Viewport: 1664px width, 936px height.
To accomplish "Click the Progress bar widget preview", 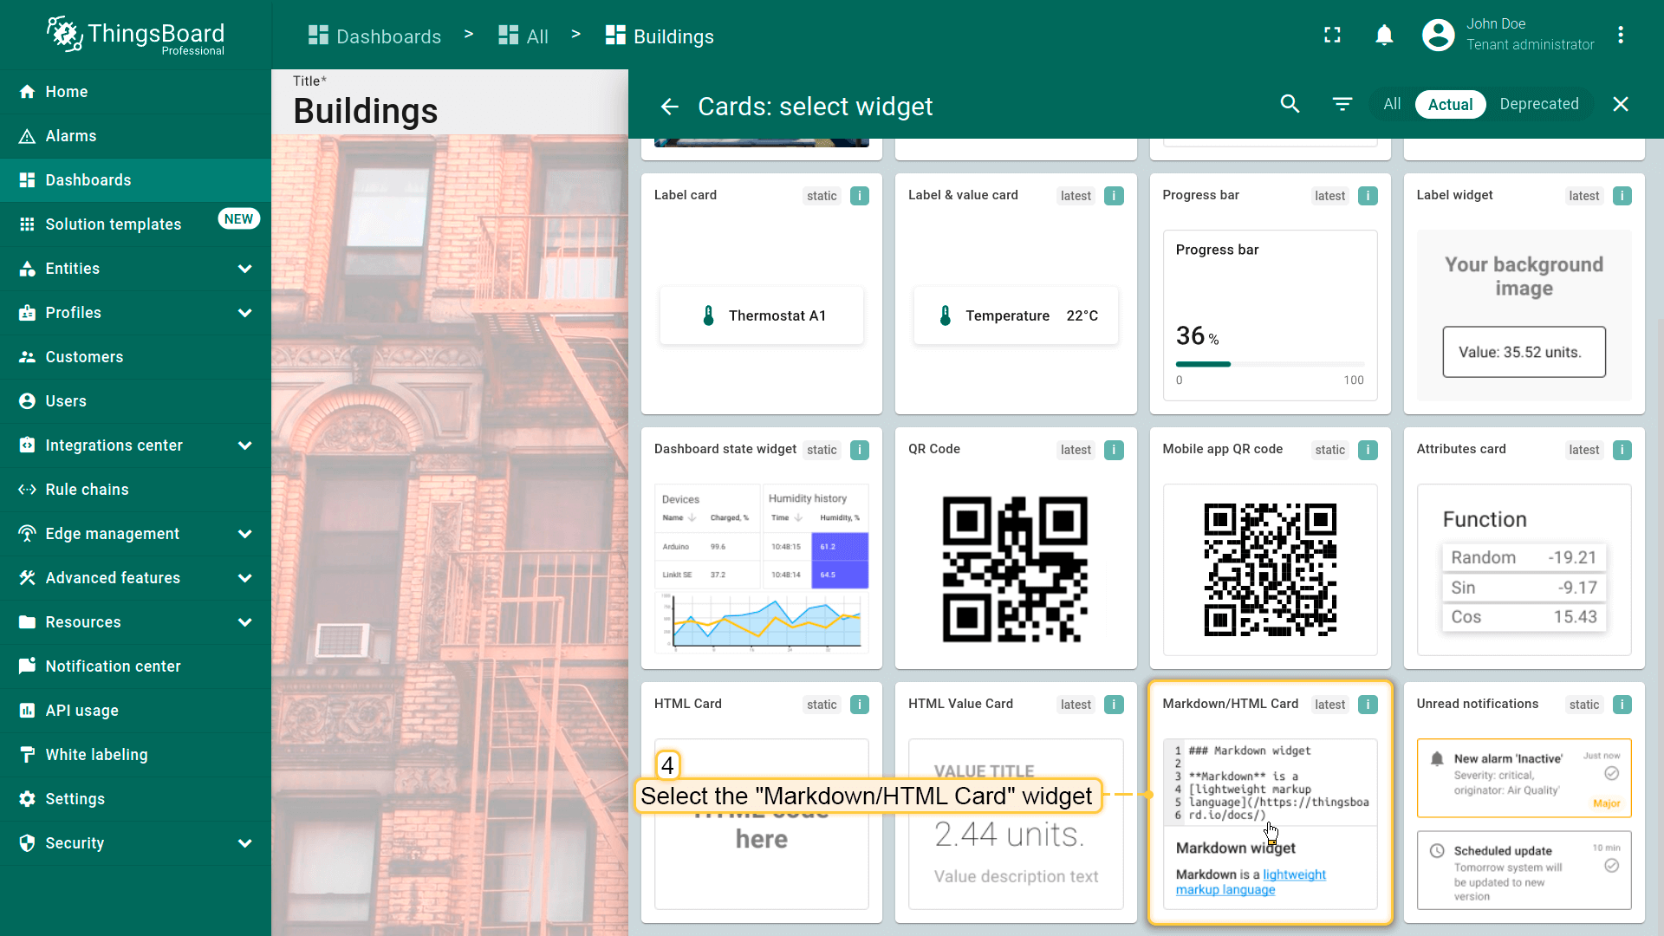I will (x=1270, y=314).
